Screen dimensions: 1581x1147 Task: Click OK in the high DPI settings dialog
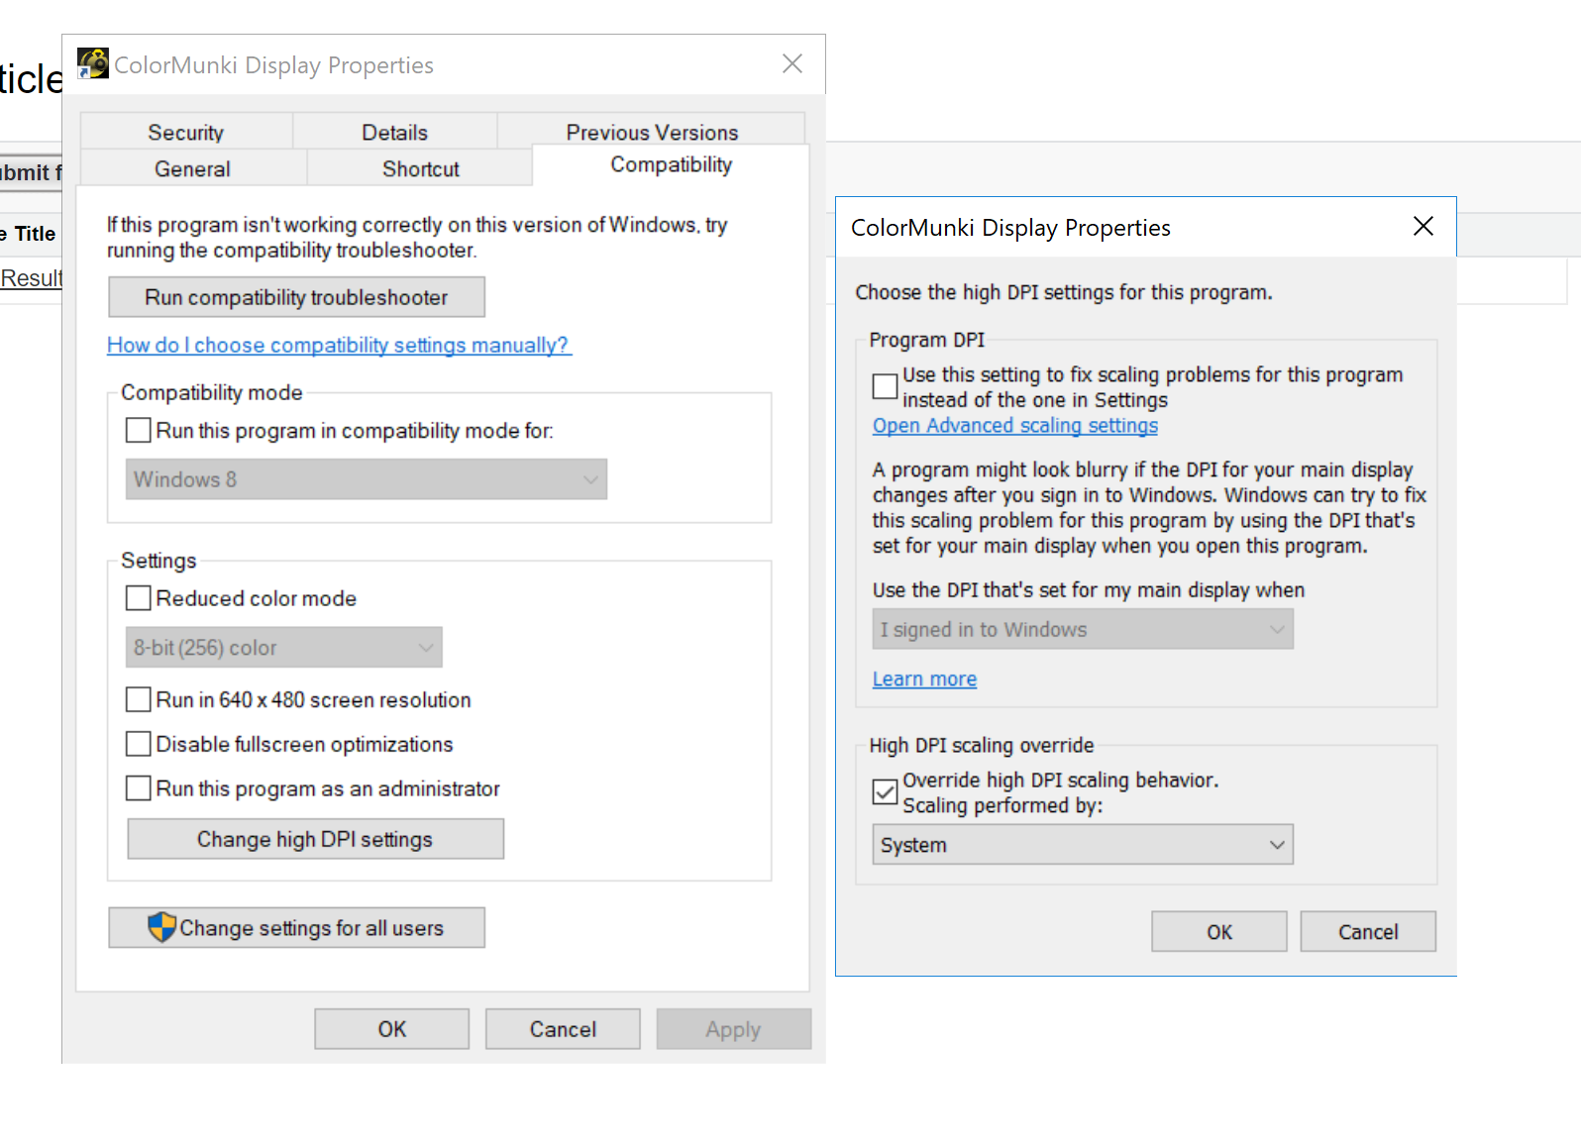coord(1218,931)
